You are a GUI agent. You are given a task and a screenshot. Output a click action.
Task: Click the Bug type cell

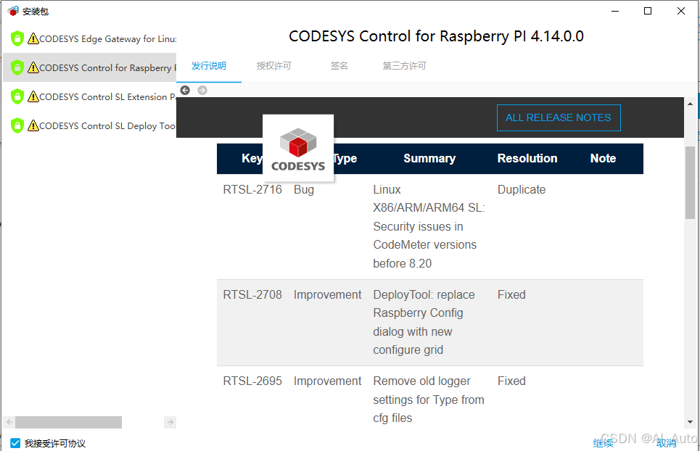(x=304, y=189)
